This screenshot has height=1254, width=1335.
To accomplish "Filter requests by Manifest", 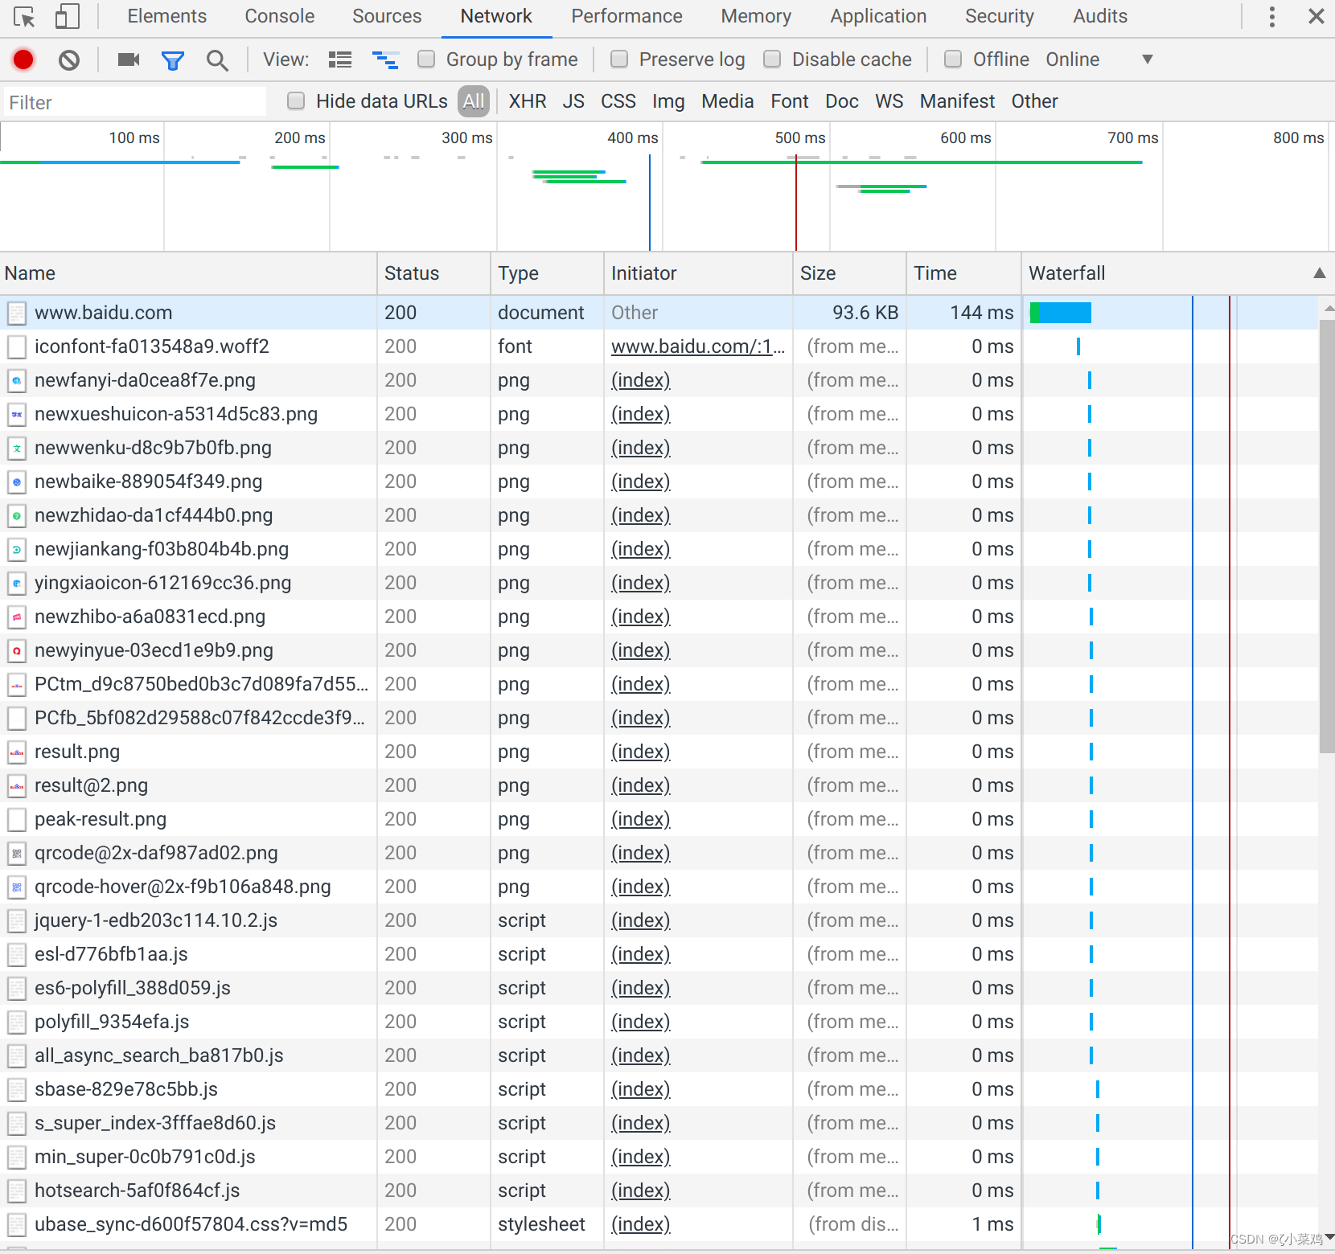I will pyautogui.click(x=957, y=101).
